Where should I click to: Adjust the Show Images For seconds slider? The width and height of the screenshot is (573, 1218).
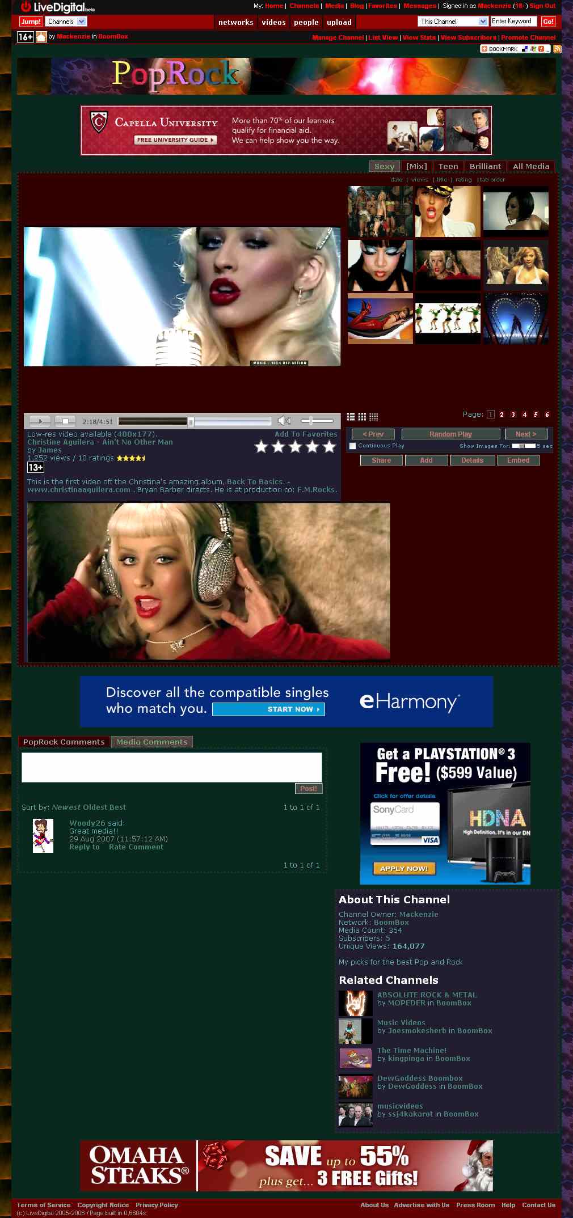524,446
